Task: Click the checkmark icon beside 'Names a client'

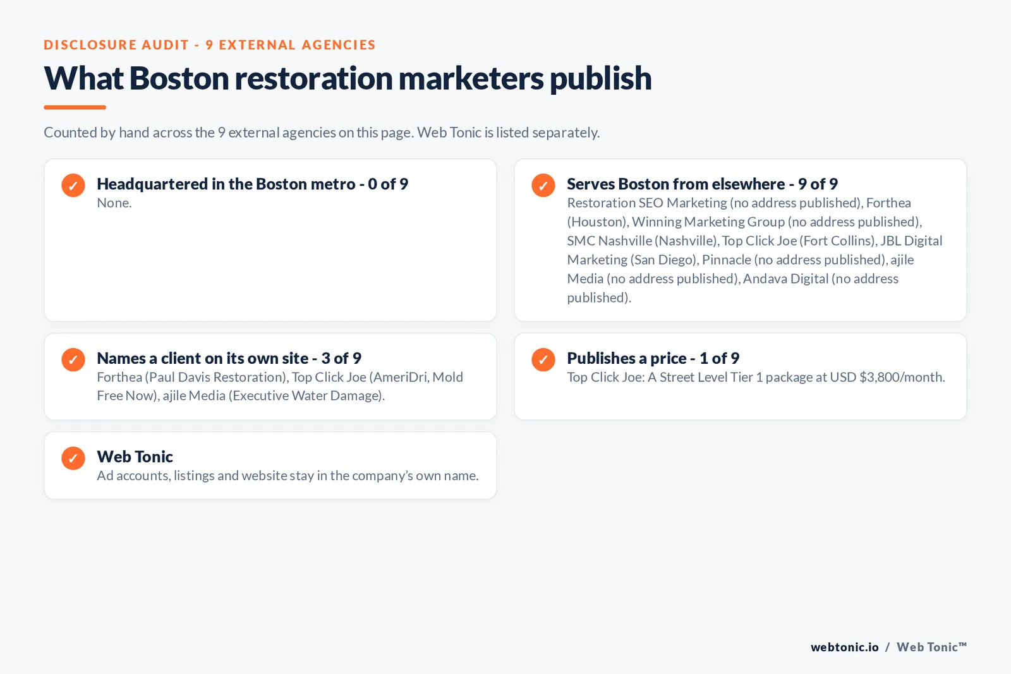Action: tap(73, 359)
